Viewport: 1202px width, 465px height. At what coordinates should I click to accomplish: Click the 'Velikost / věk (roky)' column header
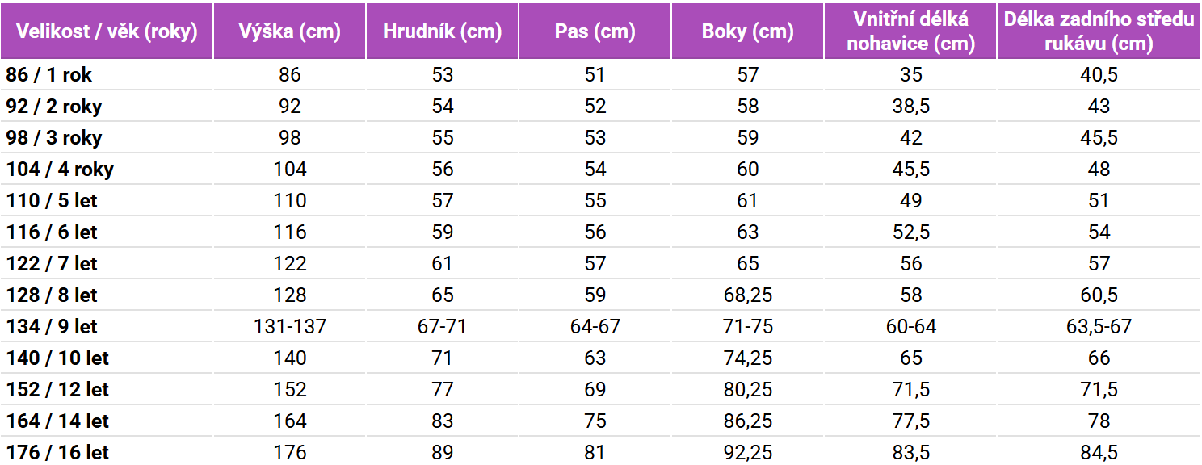tap(107, 31)
